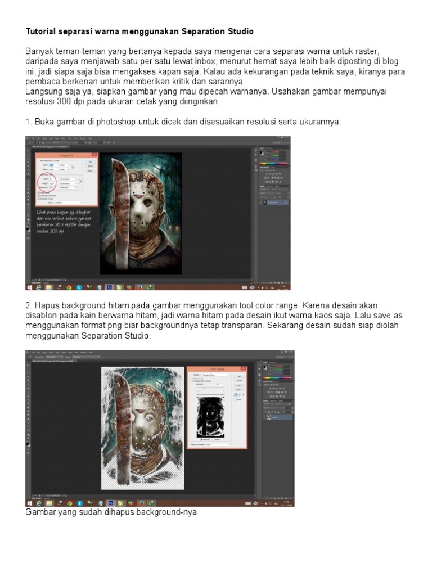
Task: Open the File menu in first Photoshop screenshot
Action: (33, 138)
